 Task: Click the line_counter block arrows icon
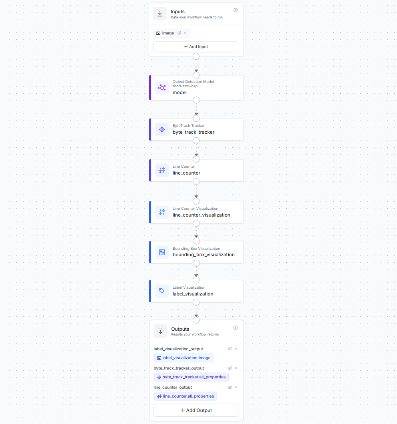pos(162,170)
